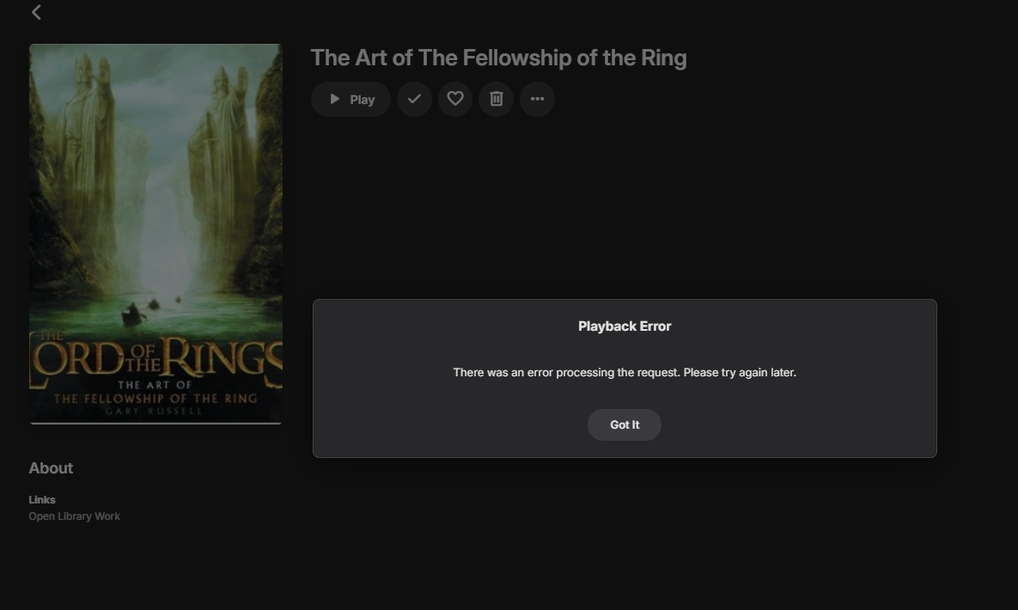Viewport: 1018px width, 610px height.
Task: Toggle favorite with the heart icon
Action: 455,99
